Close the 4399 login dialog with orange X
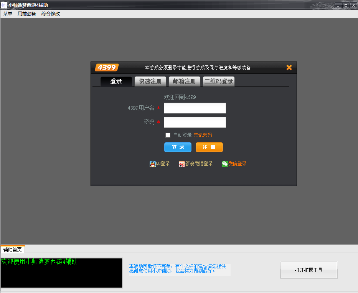The height and width of the screenshot is (293, 358). pyautogui.click(x=289, y=67)
